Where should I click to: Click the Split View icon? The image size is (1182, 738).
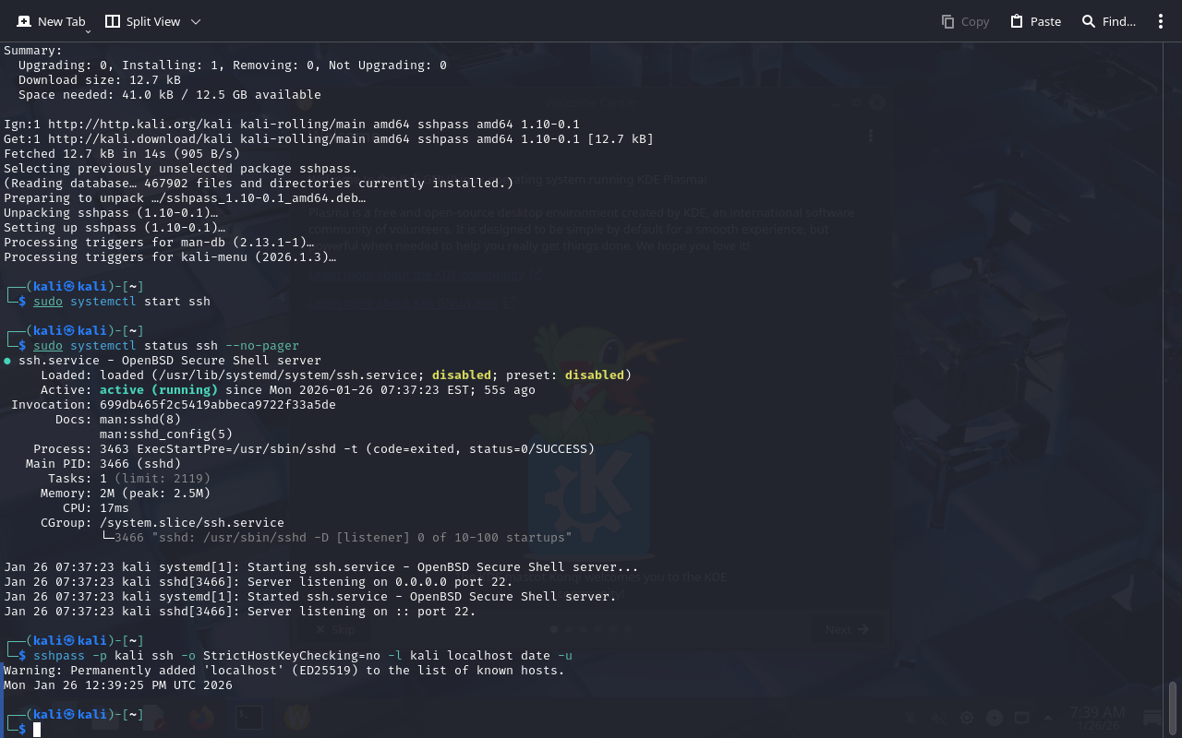click(x=113, y=21)
